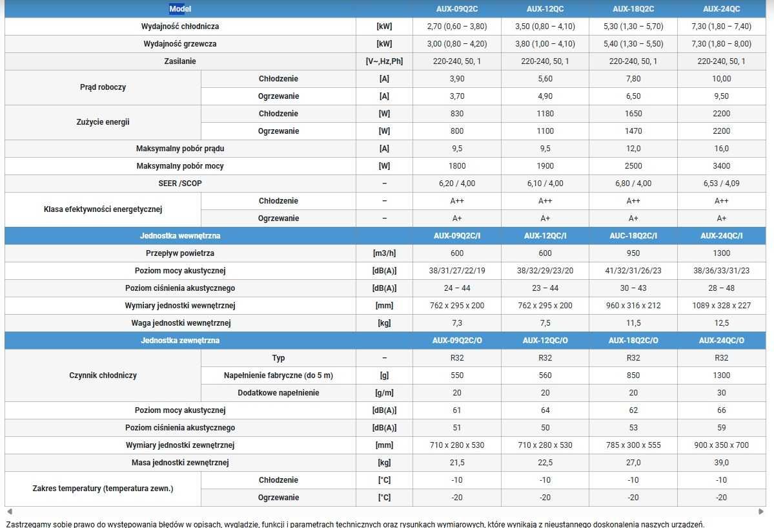Image resolution: width=774 pixels, height=528 pixels.
Task: Click the cooling capacity value '3,50 (0,80 – 4,10)'
Action: [545, 26]
